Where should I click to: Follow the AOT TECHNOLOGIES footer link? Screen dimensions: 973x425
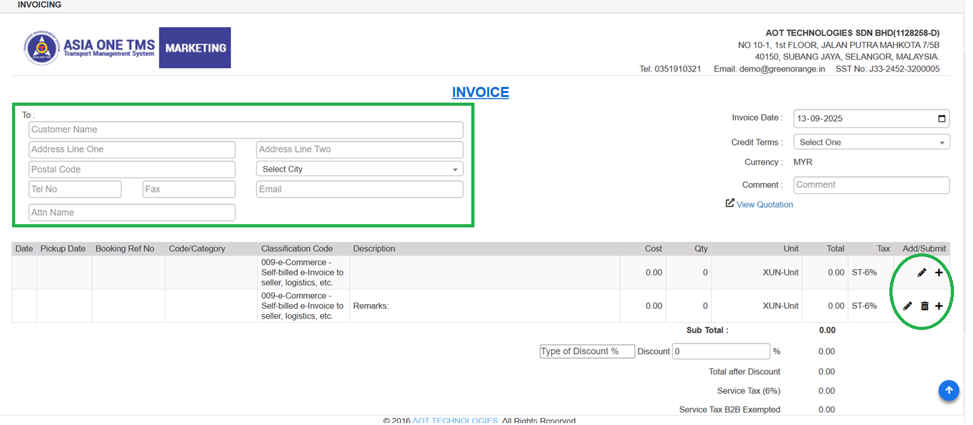pyautogui.click(x=455, y=421)
